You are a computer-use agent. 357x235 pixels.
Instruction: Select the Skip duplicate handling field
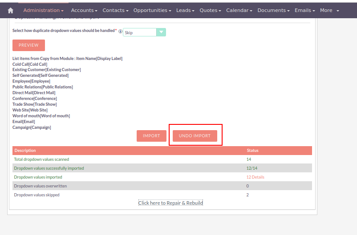[139, 32]
